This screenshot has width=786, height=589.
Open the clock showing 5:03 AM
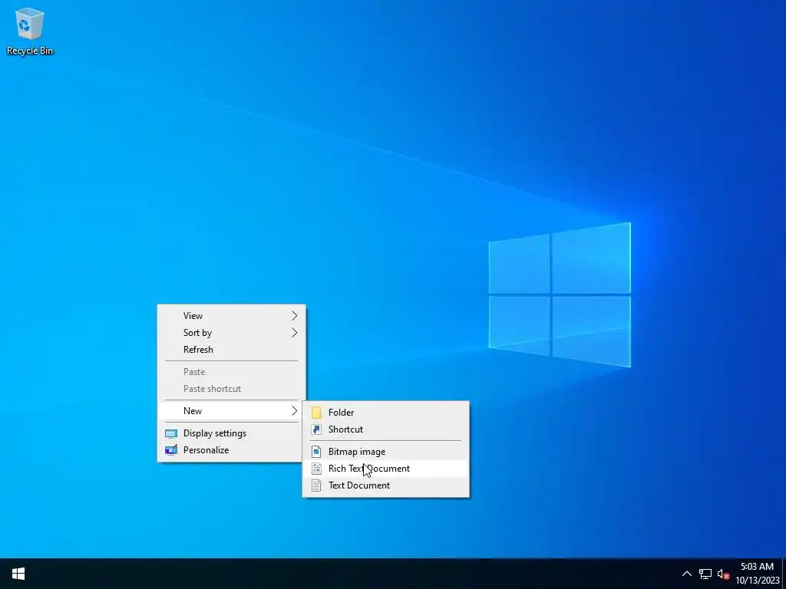[x=757, y=574]
